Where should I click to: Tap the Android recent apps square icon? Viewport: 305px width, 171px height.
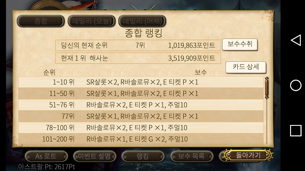296,130
